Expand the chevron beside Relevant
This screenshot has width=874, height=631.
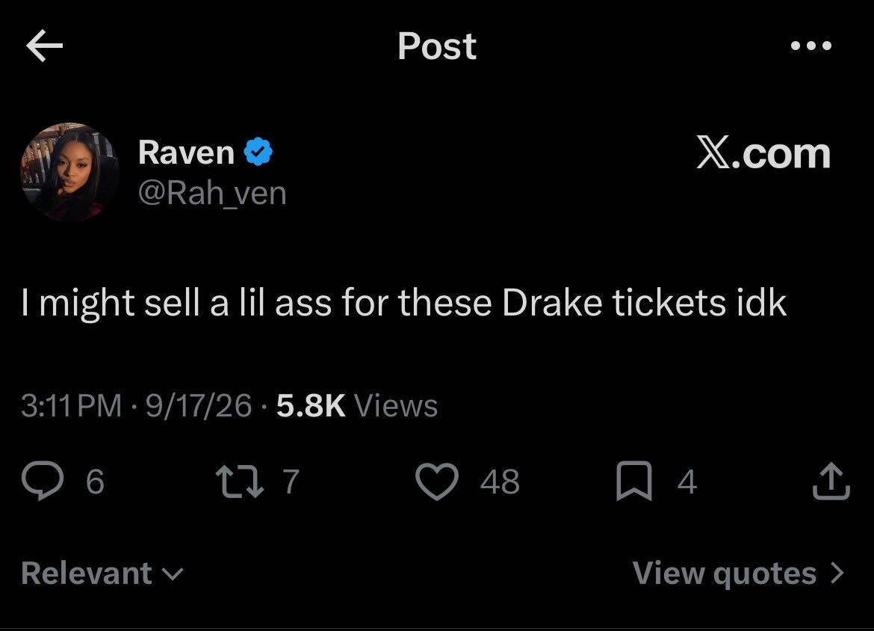click(173, 574)
